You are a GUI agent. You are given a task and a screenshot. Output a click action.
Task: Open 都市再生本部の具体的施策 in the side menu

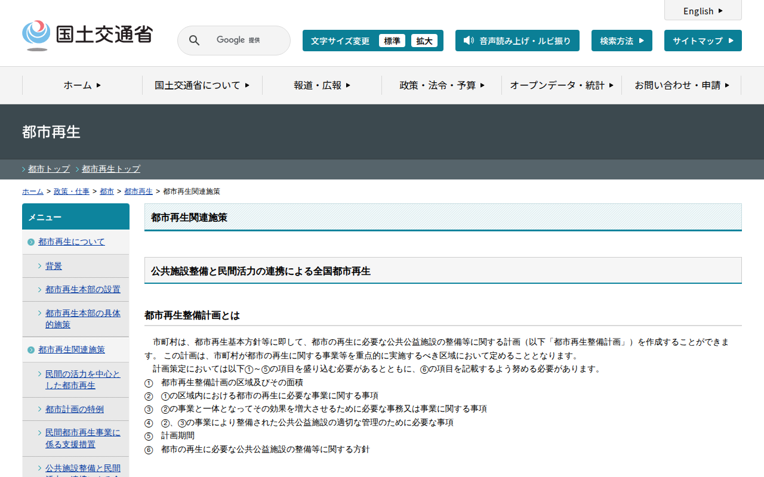click(x=83, y=319)
